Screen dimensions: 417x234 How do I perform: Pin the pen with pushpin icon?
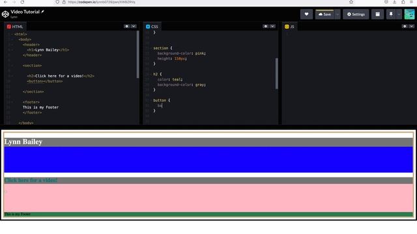[x=391, y=14]
